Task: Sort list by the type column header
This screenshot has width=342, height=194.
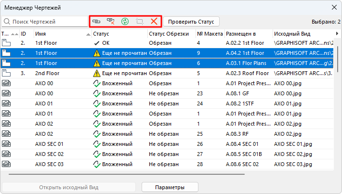Action: pyautogui.click(x=6, y=34)
